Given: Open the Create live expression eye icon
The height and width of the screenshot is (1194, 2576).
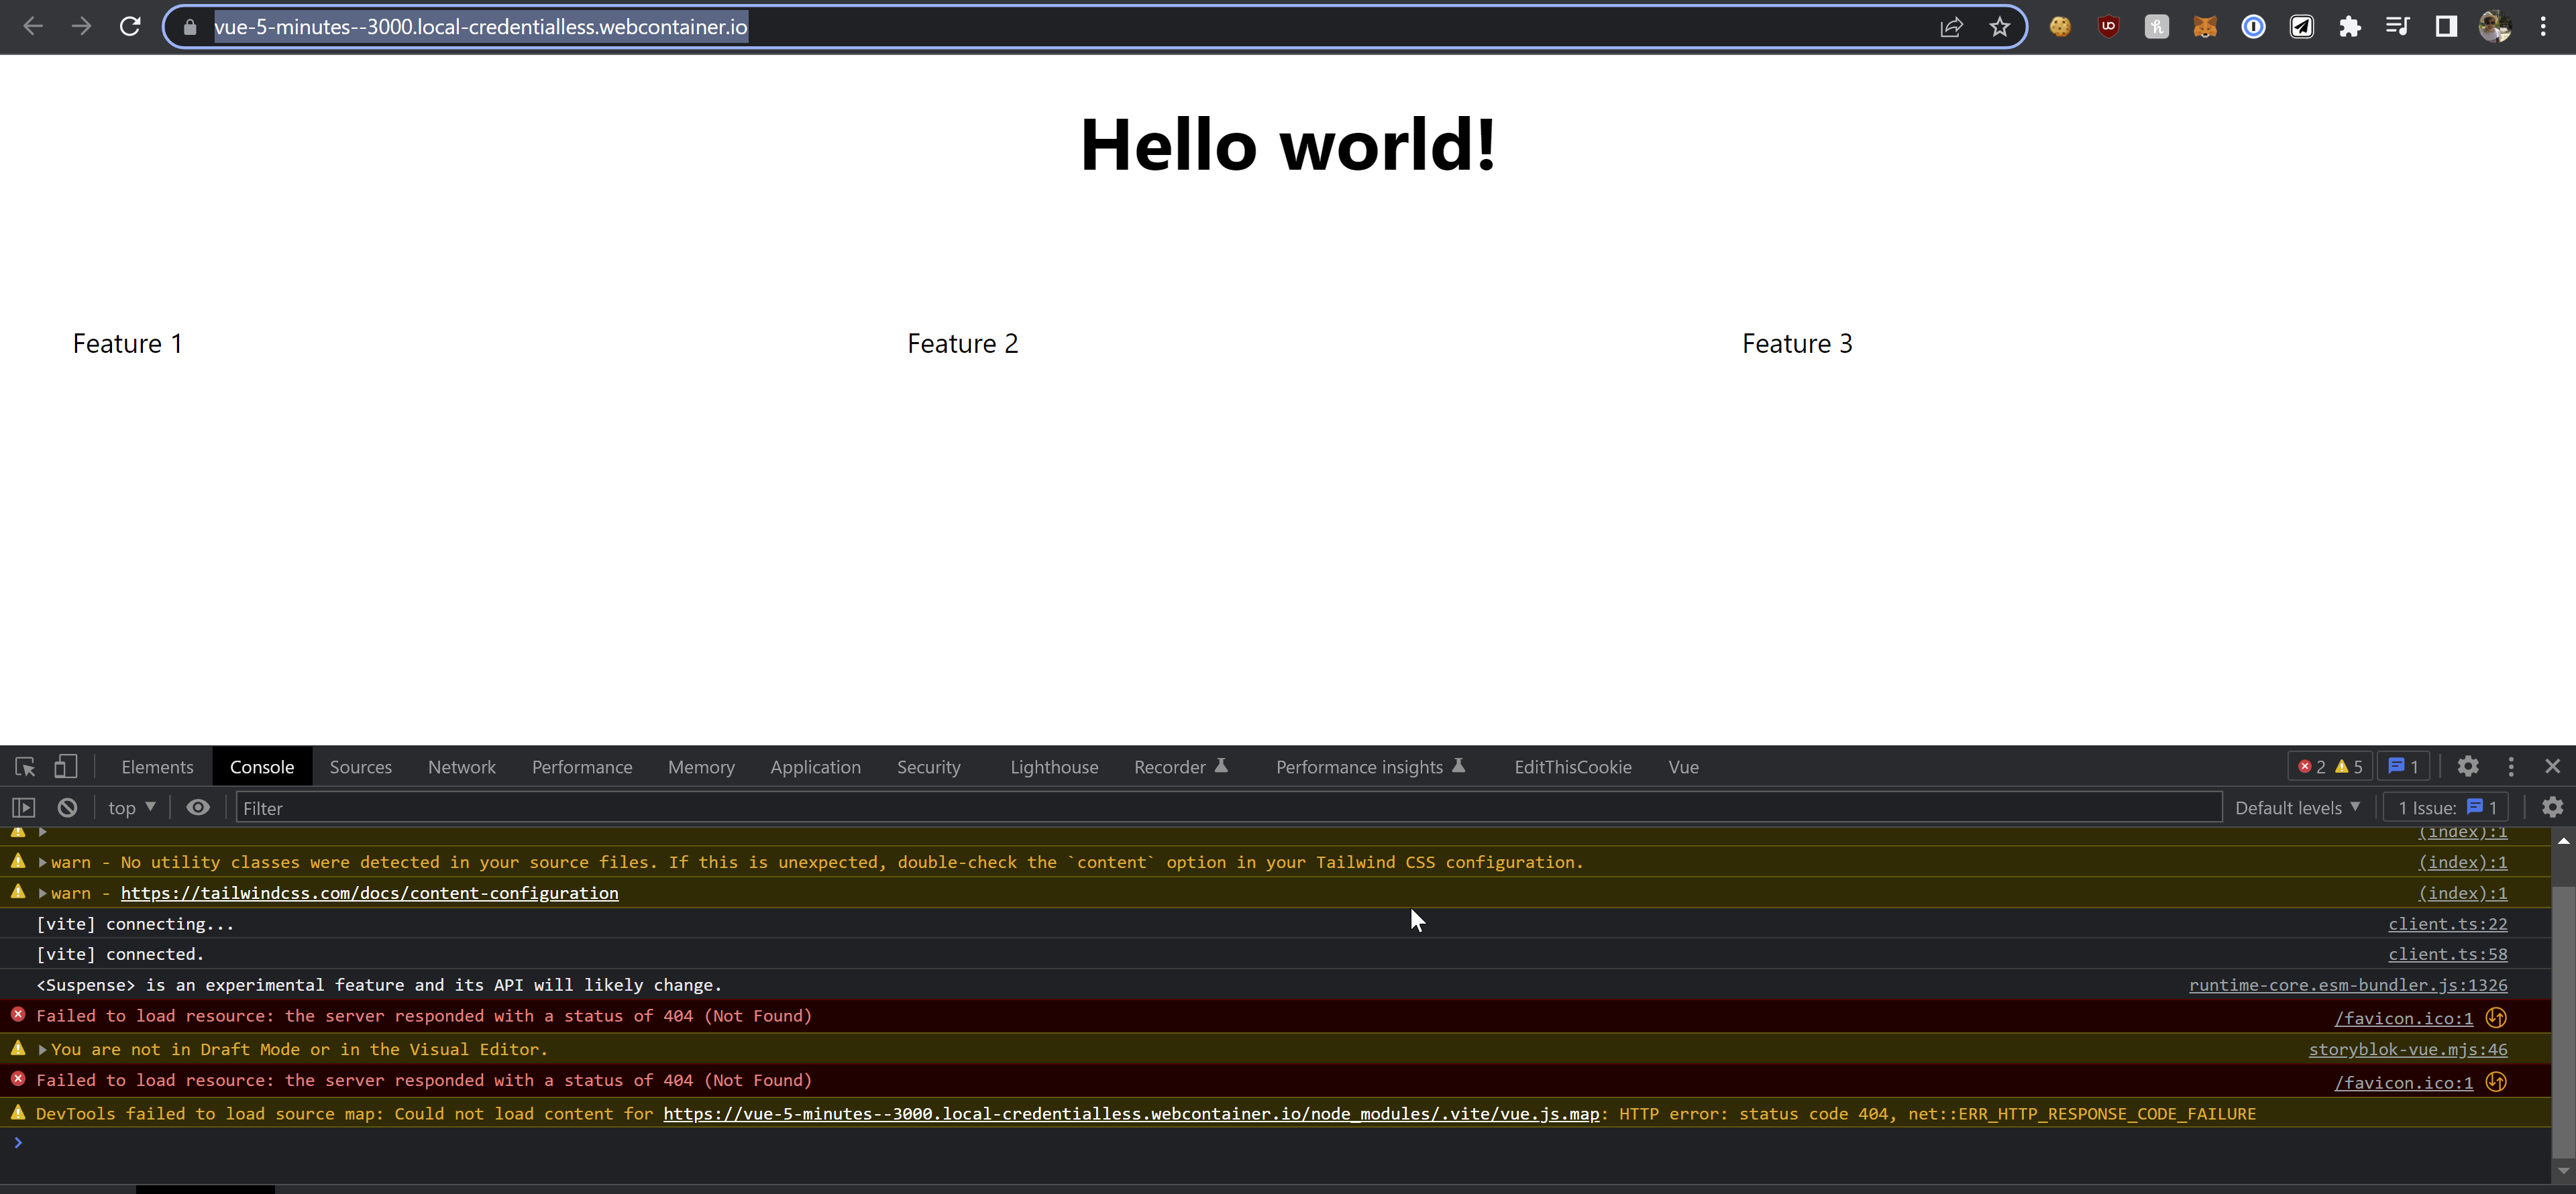Looking at the screenshot, I should [x=198, y=807].
